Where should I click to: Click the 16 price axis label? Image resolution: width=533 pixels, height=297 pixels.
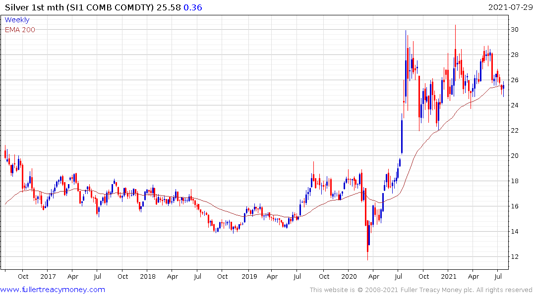515,206
